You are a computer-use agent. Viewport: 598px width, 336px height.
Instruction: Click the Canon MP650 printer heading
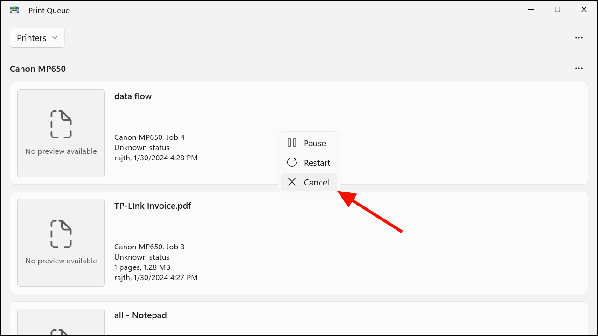(x=38, y=69)
